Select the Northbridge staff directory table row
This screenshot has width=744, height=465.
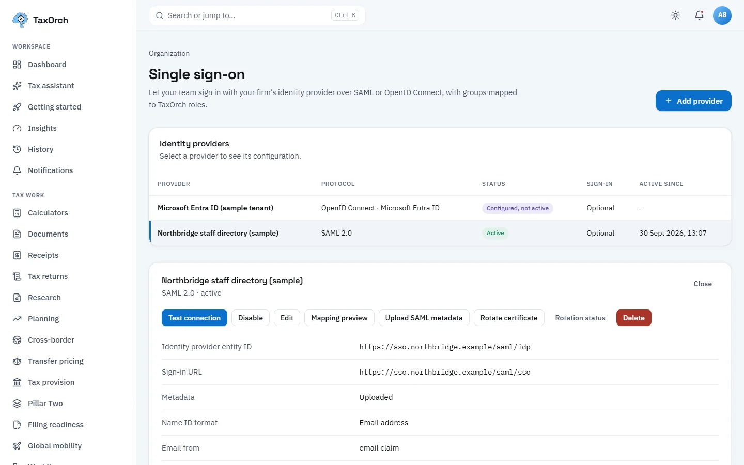coord(440,234)
